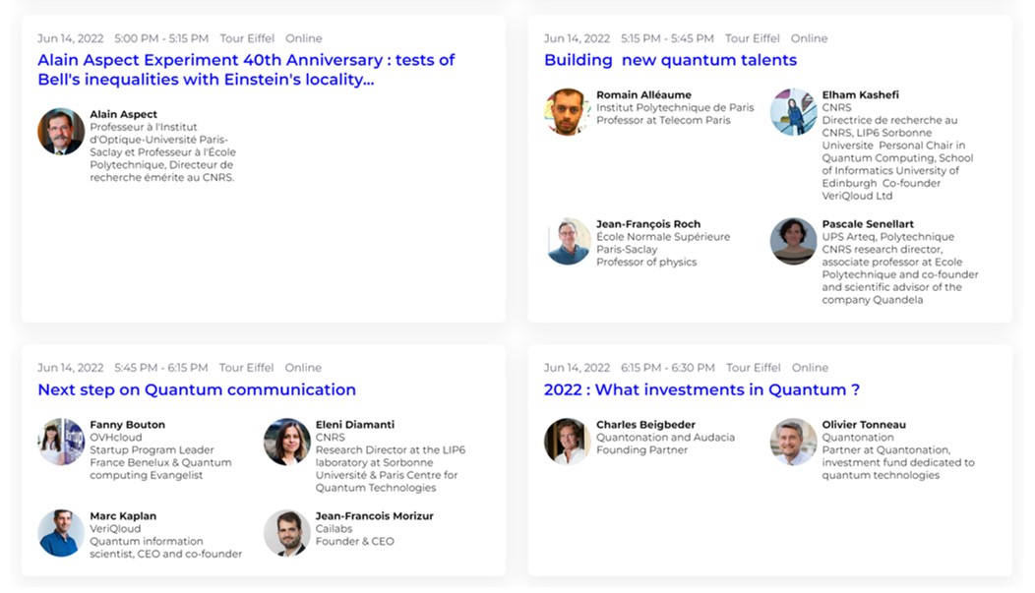Click Pascale Senellart's profile photo
The height and width of the screenshot is (593, 1035).
pyautogui.click(x=793, y=241)
